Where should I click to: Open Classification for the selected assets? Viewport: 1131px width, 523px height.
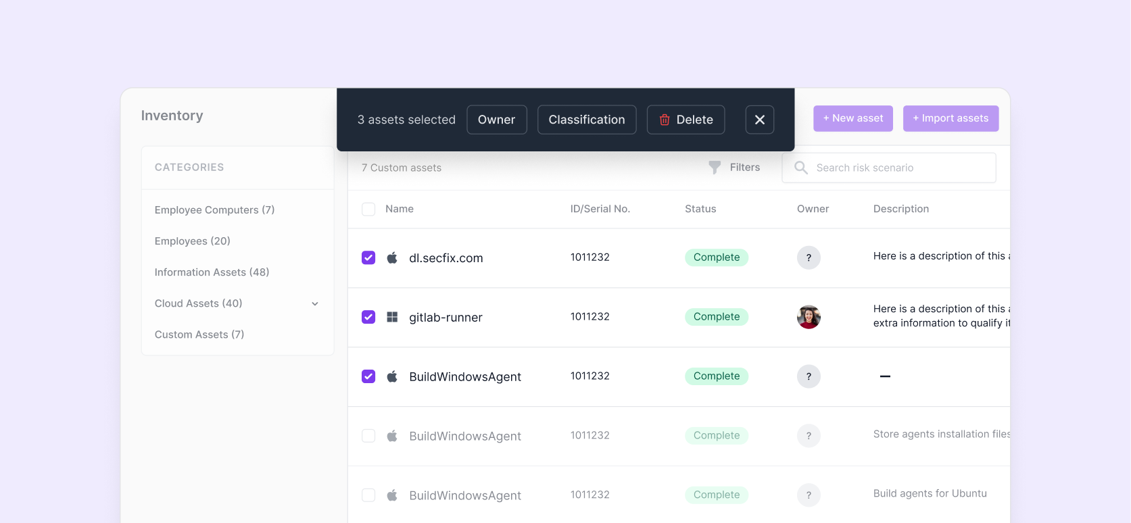pos(587,120)
